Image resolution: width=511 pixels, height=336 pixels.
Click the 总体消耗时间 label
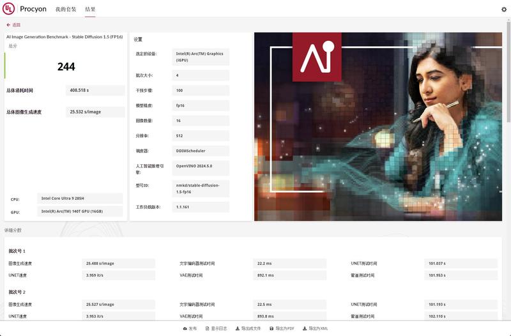pos(20,90)
